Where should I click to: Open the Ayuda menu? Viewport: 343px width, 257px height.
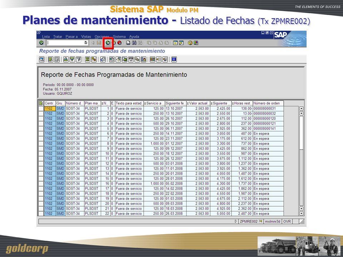(134, 36)
